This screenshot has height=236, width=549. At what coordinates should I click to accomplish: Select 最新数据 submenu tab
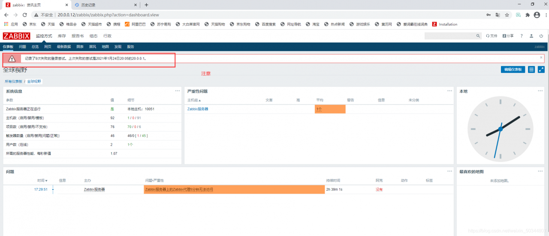tap(64, 47)
